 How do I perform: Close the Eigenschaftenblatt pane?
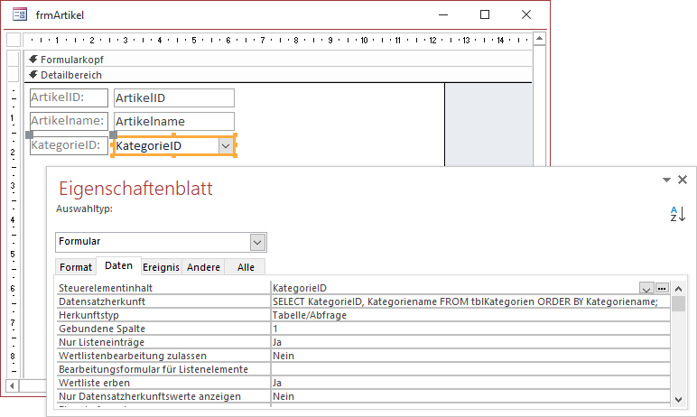coord(683,180)
